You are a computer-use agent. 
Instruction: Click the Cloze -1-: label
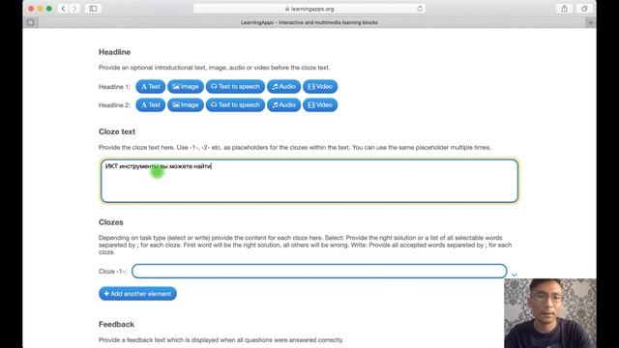click(x=112, y=272)
